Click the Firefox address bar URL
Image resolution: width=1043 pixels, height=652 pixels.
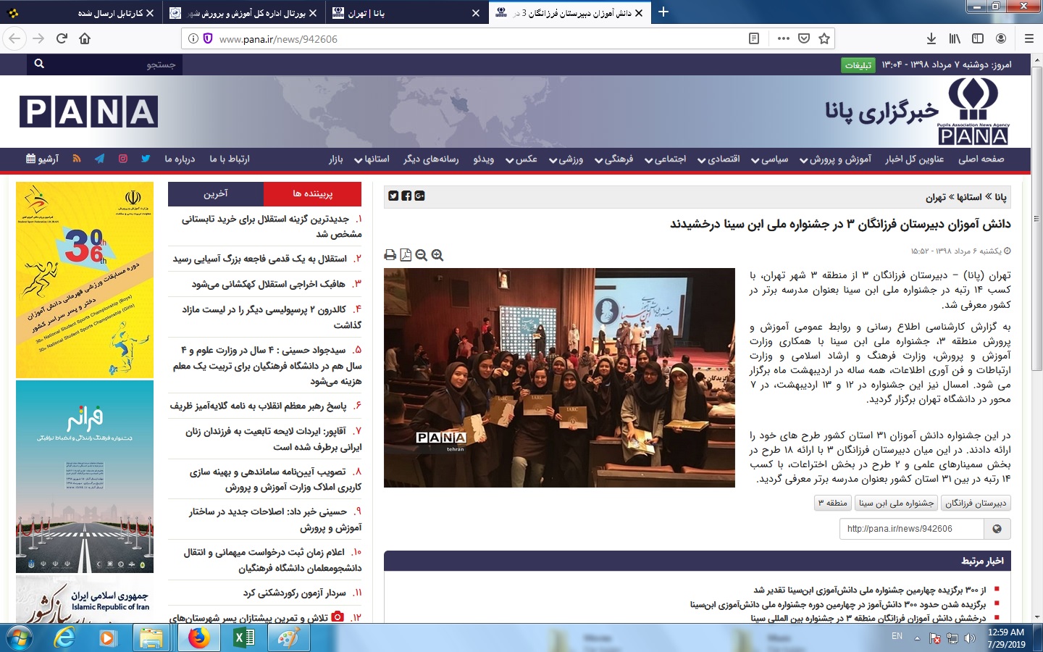click(278, 39)
